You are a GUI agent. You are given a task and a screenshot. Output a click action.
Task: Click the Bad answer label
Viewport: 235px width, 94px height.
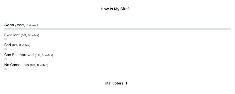(x=8, y=45)
